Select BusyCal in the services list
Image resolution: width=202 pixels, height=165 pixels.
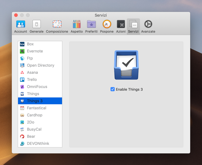(40, 129)
